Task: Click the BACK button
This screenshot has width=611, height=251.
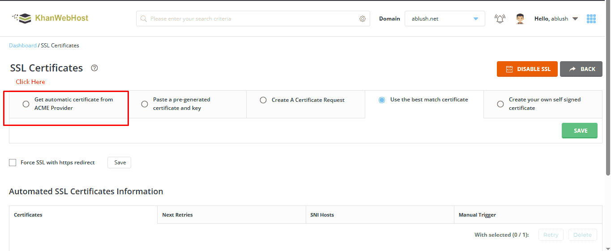Action: tap(581, 69)
